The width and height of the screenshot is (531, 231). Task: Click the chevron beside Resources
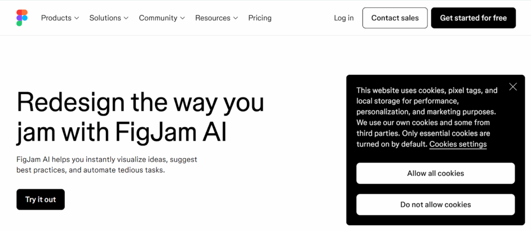[235, 18]
